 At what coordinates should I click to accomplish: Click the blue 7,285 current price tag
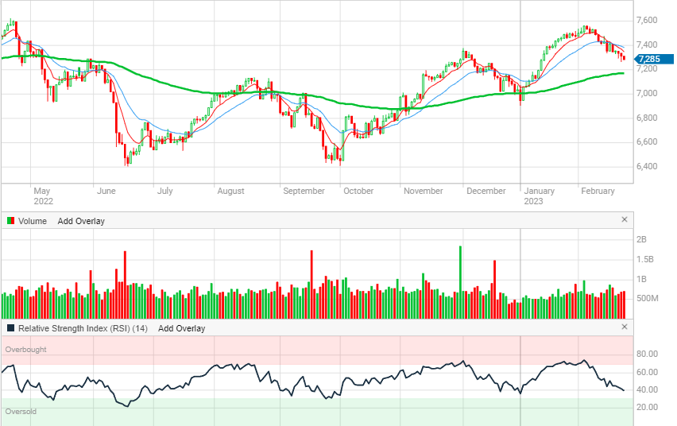pos(648,59)
